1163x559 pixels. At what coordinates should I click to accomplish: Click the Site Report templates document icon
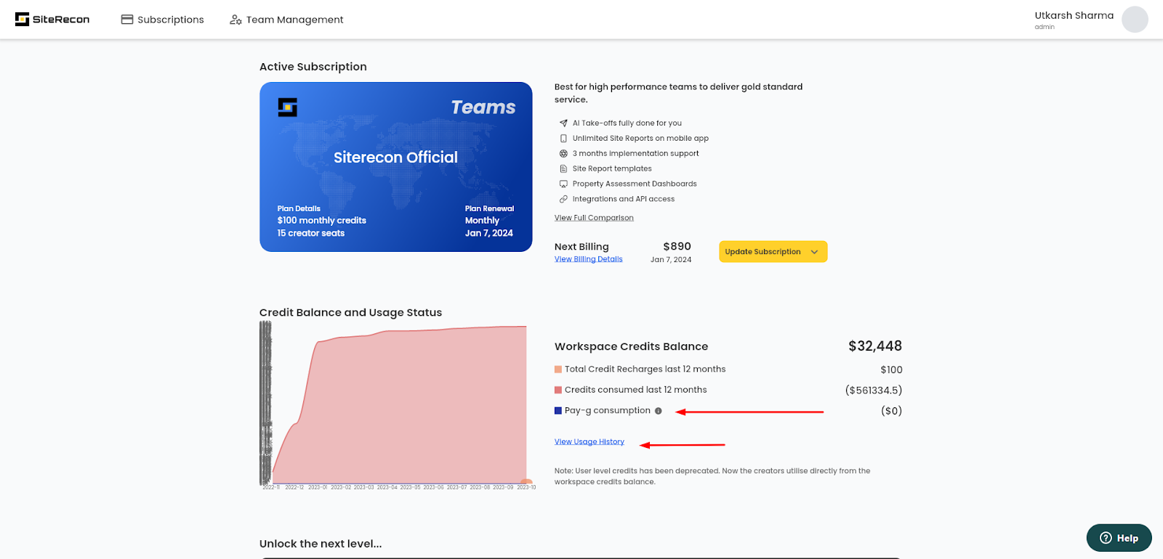[x=563, y=169]
